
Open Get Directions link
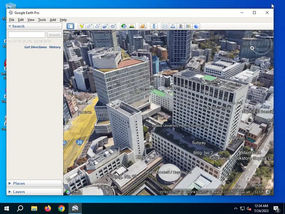coord(36,47)
